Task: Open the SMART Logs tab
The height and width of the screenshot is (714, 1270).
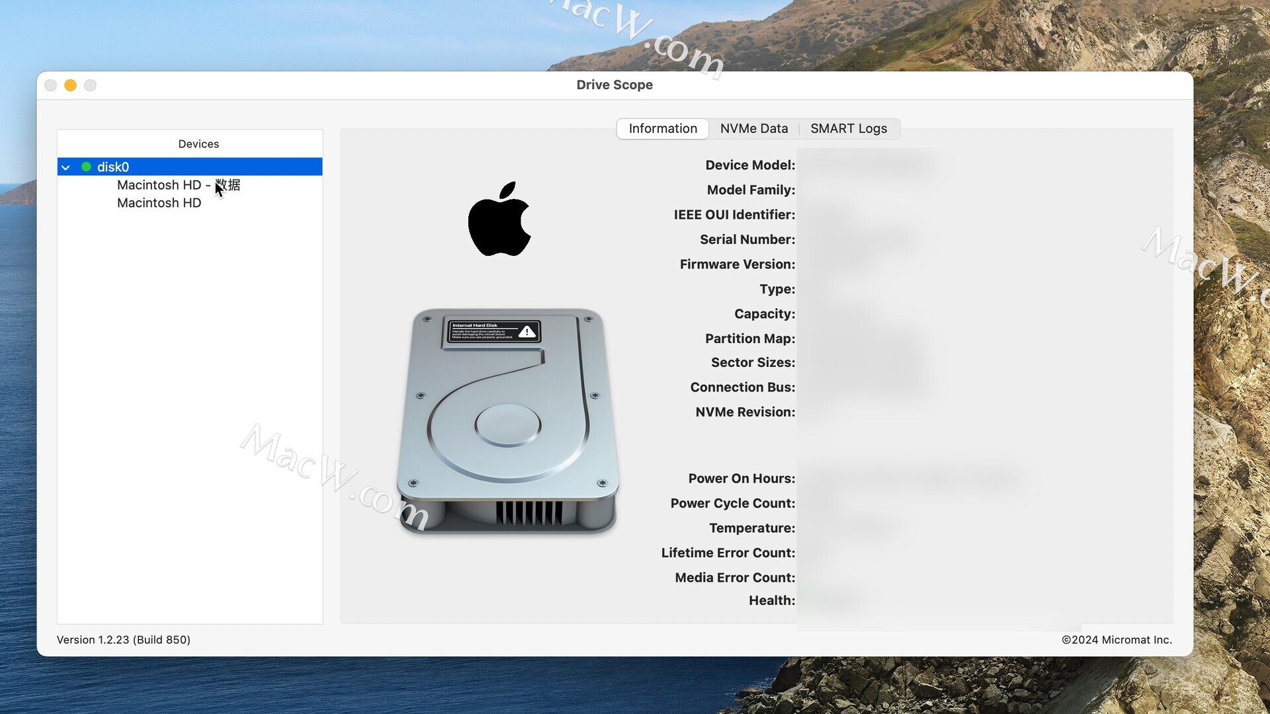Action: pyautogui.click(x=848, y=128)
